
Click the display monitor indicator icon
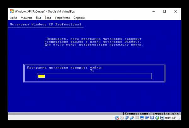(142, 118)
